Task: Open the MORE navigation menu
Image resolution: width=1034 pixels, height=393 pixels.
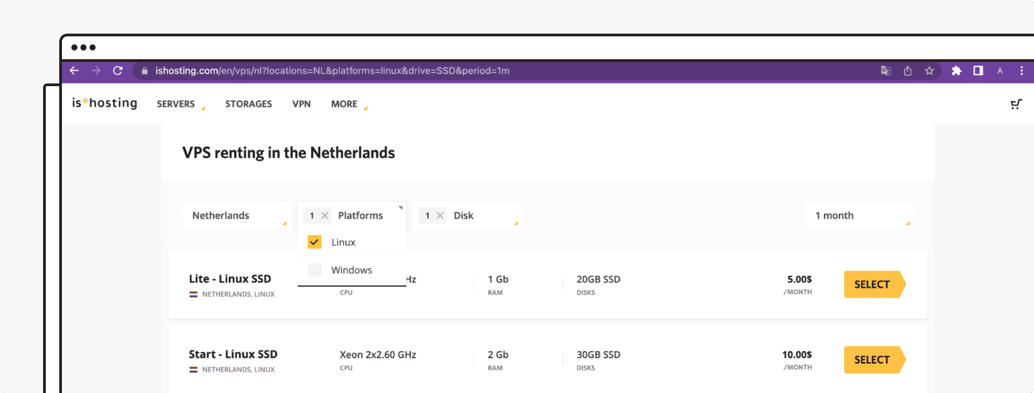Action: click(x=345, y=104)
